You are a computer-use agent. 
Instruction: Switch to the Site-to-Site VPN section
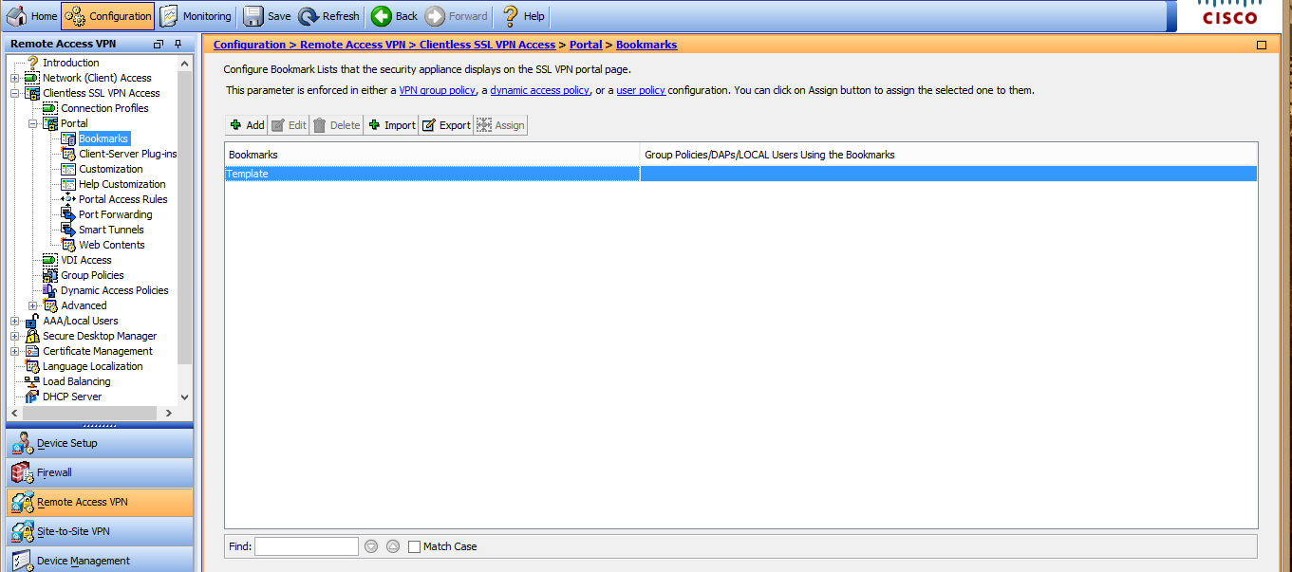tap(100, 531)
